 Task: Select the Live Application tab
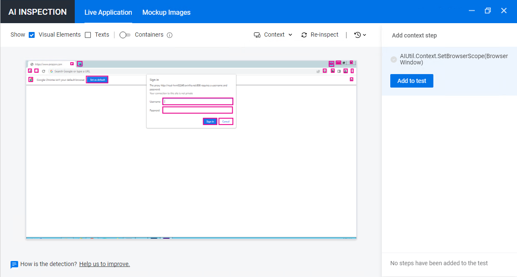[x=108, y=12]
